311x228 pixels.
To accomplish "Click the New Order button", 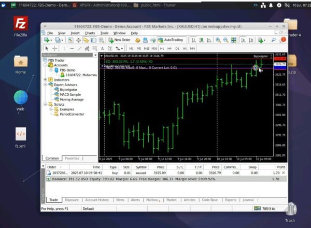I will point(119,40).
